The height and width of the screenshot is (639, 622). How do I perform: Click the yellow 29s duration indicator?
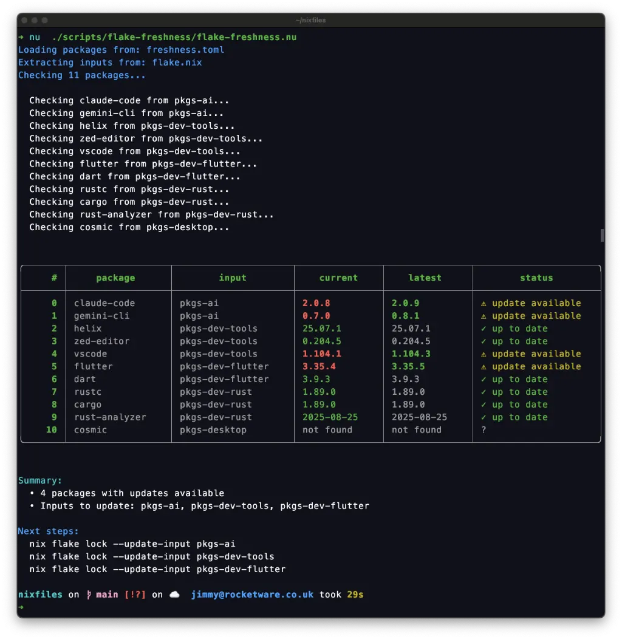(357, 595)
